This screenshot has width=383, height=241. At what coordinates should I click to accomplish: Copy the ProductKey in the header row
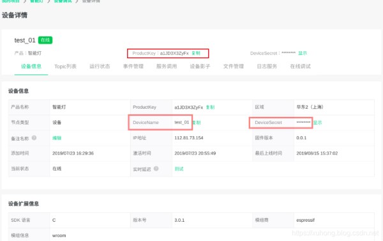coord(196,53)
